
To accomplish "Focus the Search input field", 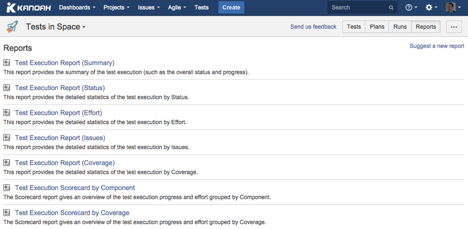I will [x=362, y=7].
